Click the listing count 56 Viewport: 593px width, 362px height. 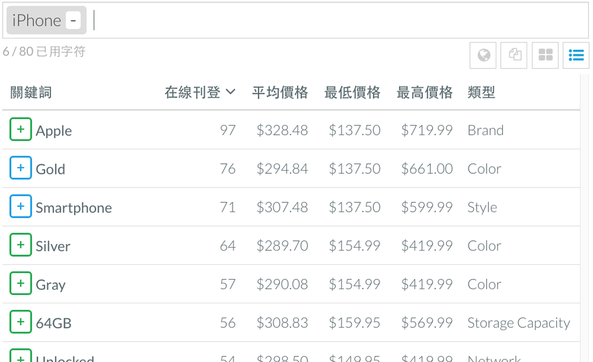coord(228,323)
